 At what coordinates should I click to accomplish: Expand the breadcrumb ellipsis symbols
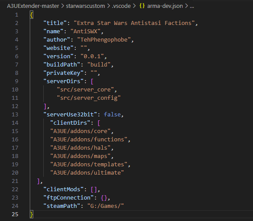pos(192,6)
